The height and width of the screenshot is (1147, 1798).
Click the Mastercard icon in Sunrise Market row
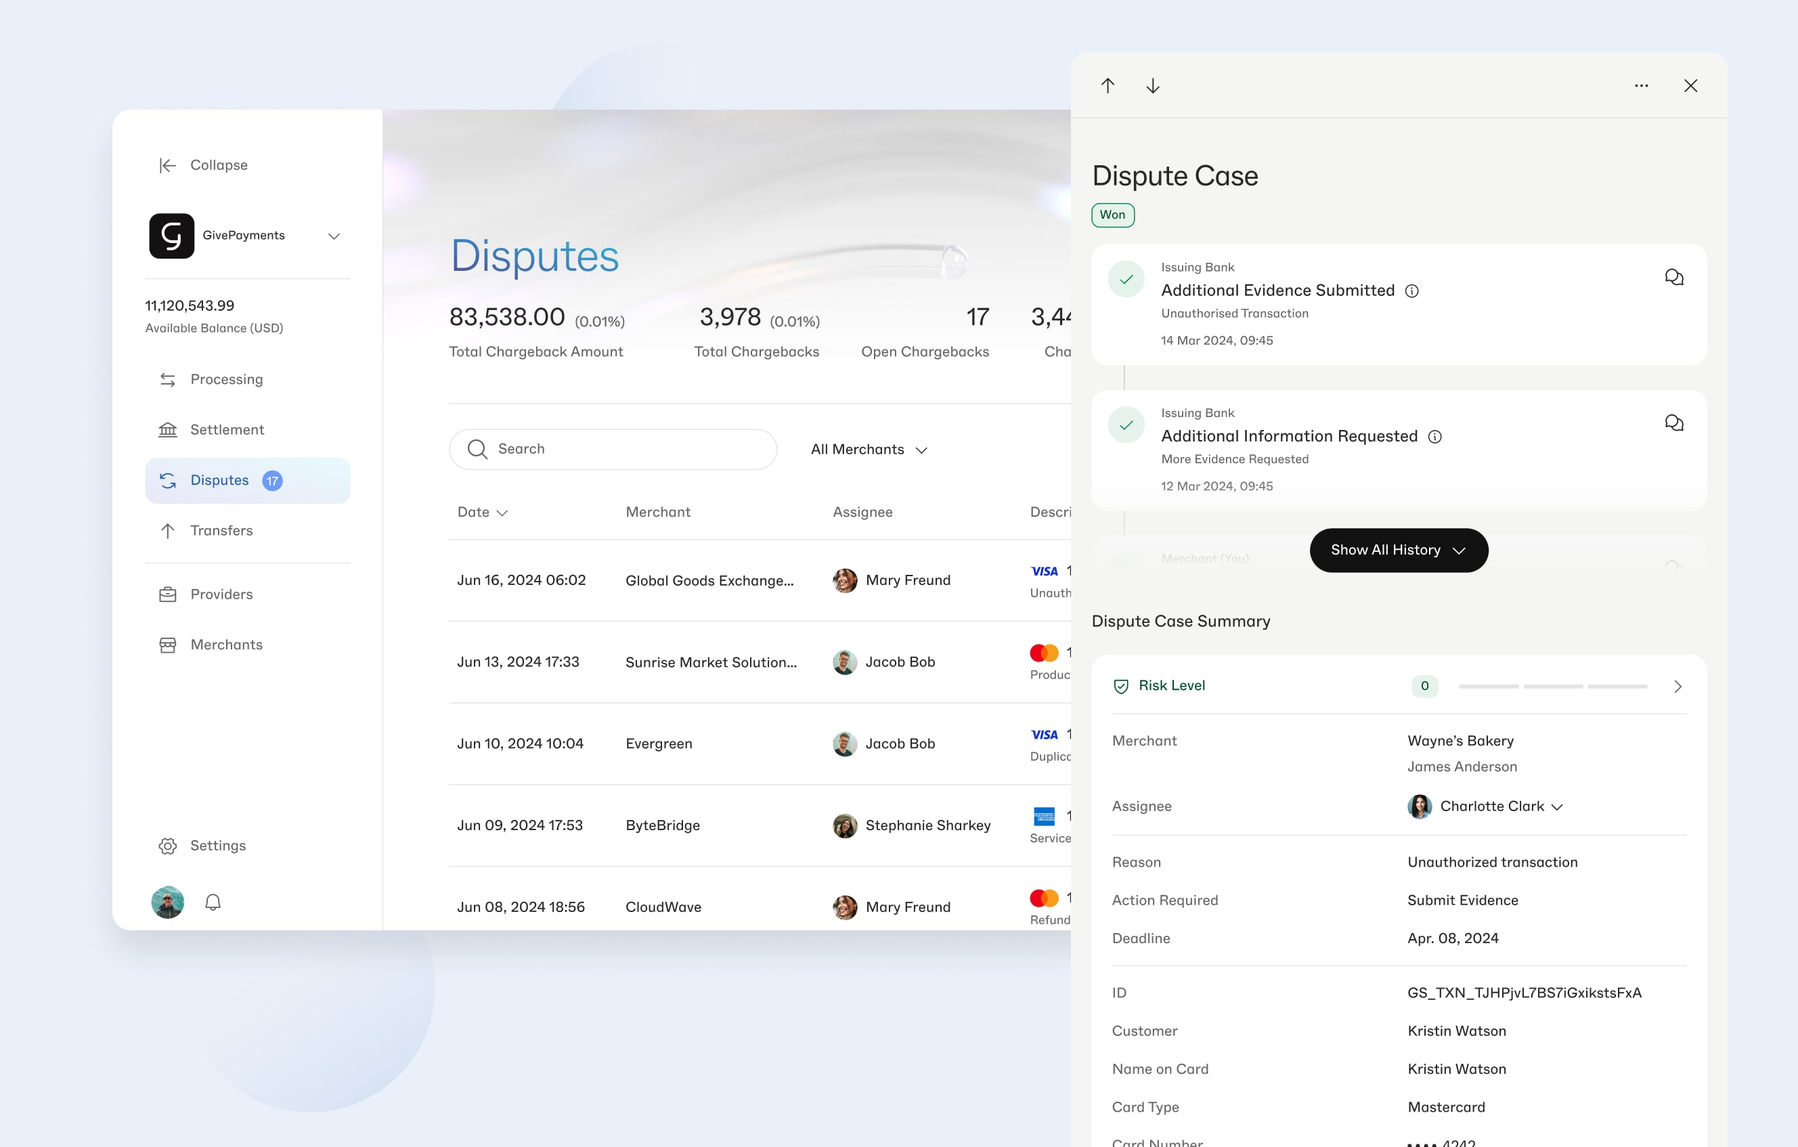point(1044,653)
